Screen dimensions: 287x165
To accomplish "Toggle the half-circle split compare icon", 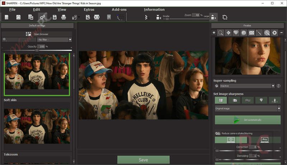I will 244,33.
